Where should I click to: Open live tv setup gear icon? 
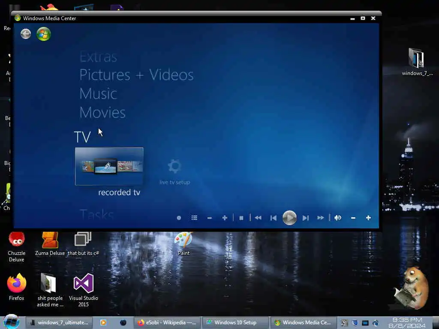(x=175, y=166)
